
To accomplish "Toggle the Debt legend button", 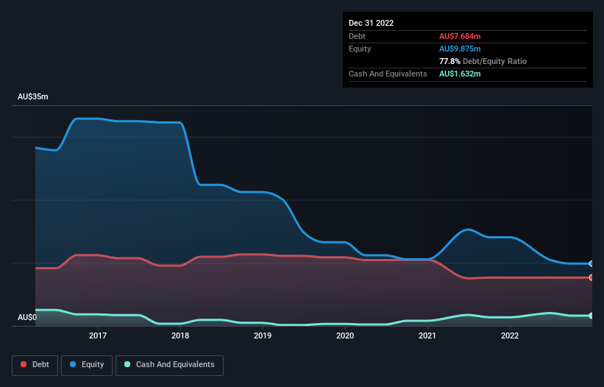I will pyautogui.click(x=35, y=365).
